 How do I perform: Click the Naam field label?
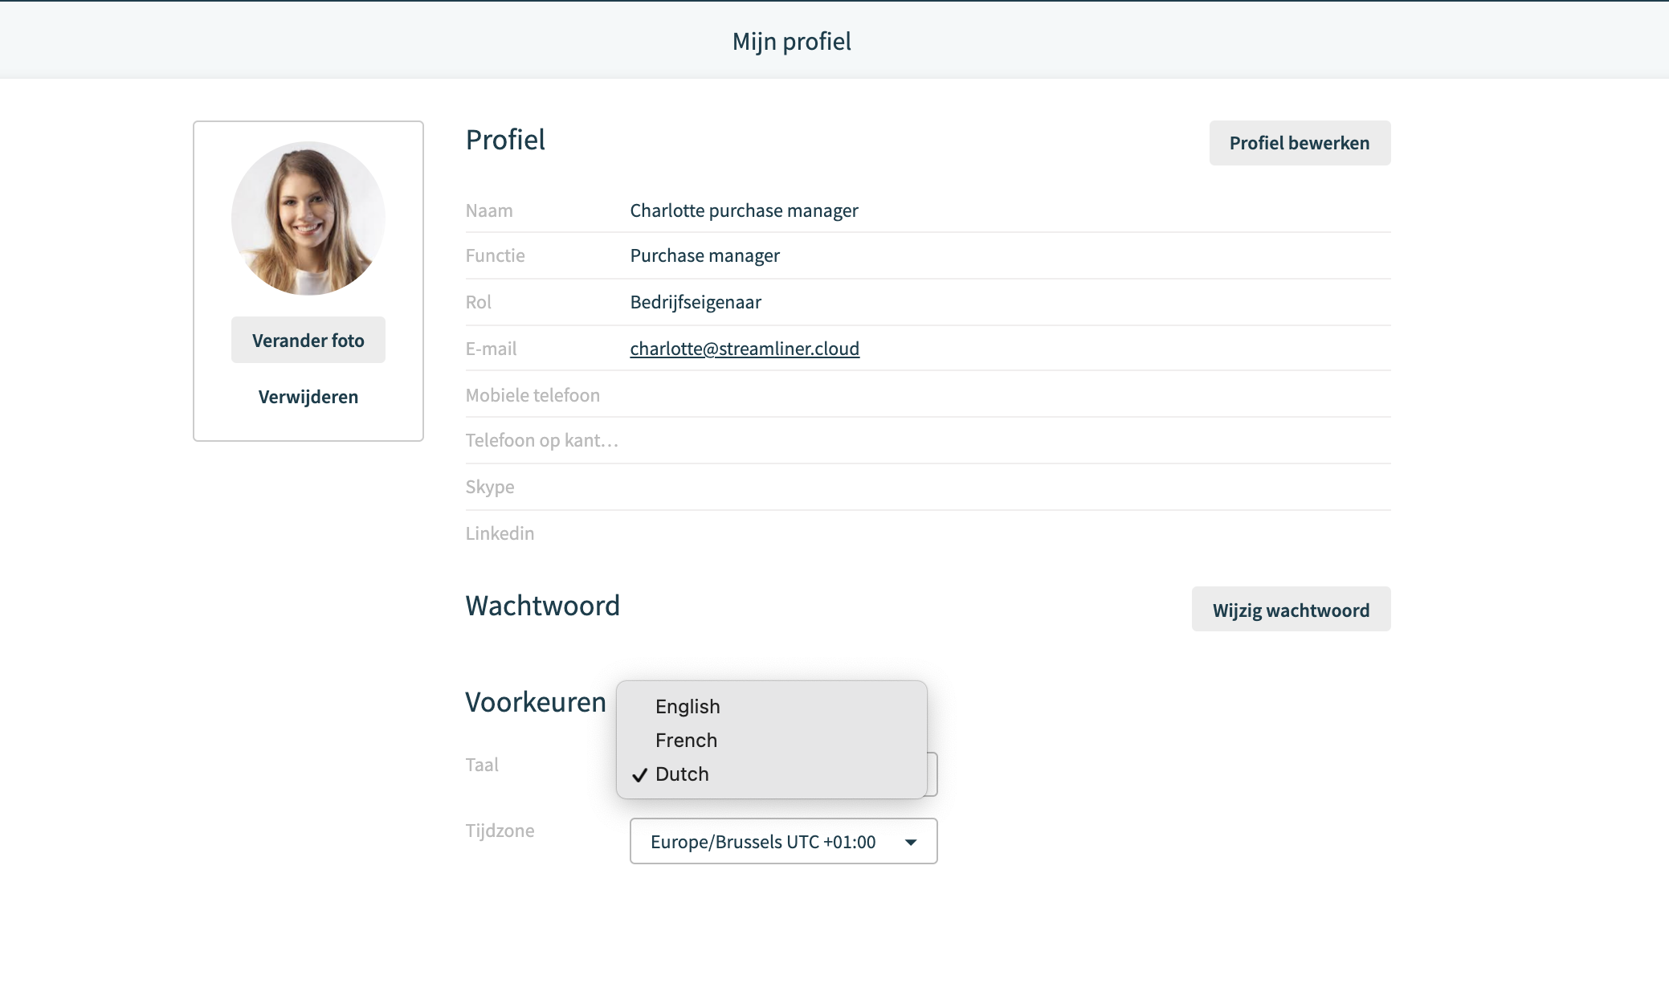[489, 210]
